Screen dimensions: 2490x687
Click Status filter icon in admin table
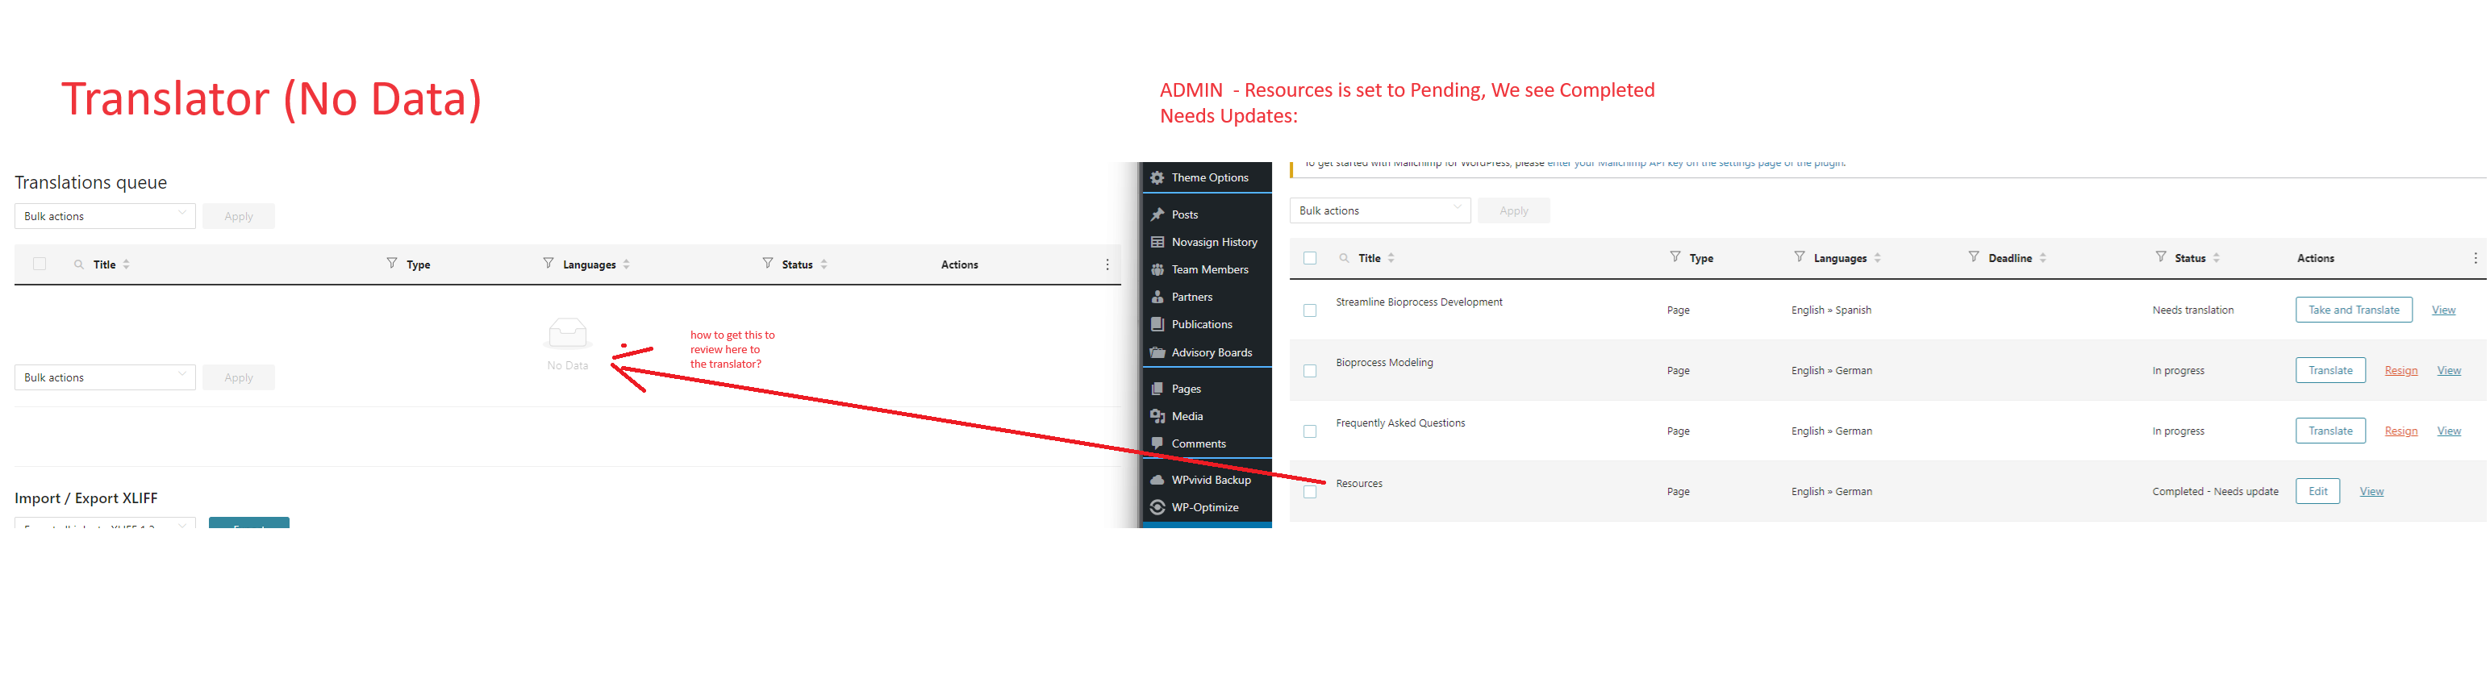(x=2160, y=257)
